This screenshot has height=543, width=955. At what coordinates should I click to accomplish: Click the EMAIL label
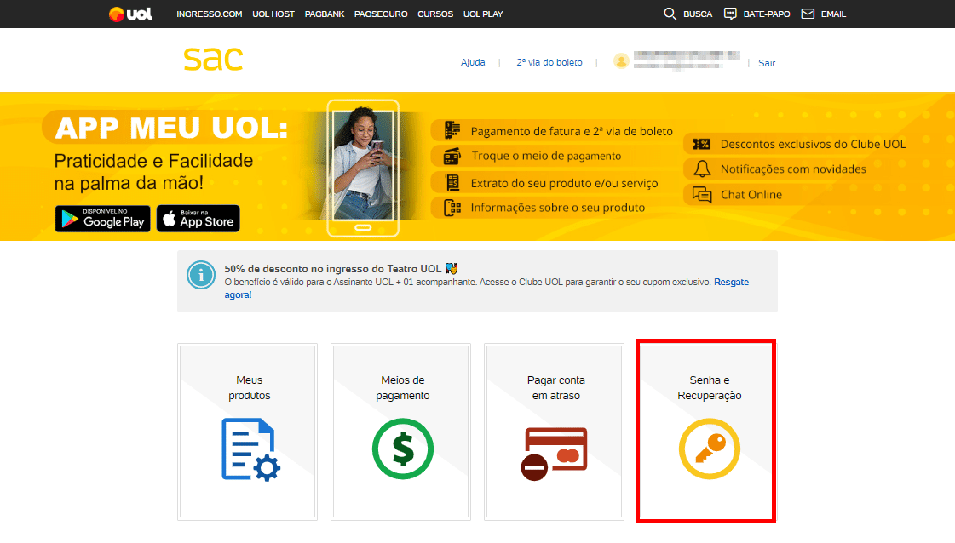833,14
